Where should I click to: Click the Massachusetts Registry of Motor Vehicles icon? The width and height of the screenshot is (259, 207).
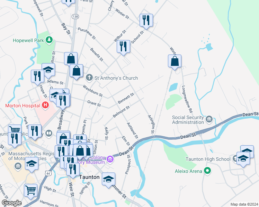tap(18, 166)
